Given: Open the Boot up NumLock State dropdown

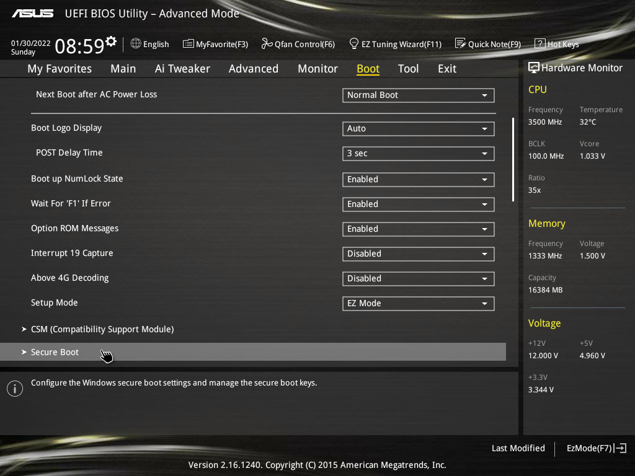Looking at the screenshot, I should coord(419,179).
